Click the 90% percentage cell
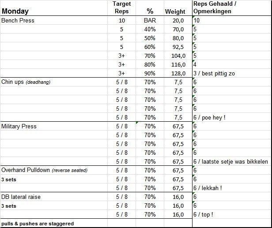This screenshot has width=272, height=228. (150, 73)
